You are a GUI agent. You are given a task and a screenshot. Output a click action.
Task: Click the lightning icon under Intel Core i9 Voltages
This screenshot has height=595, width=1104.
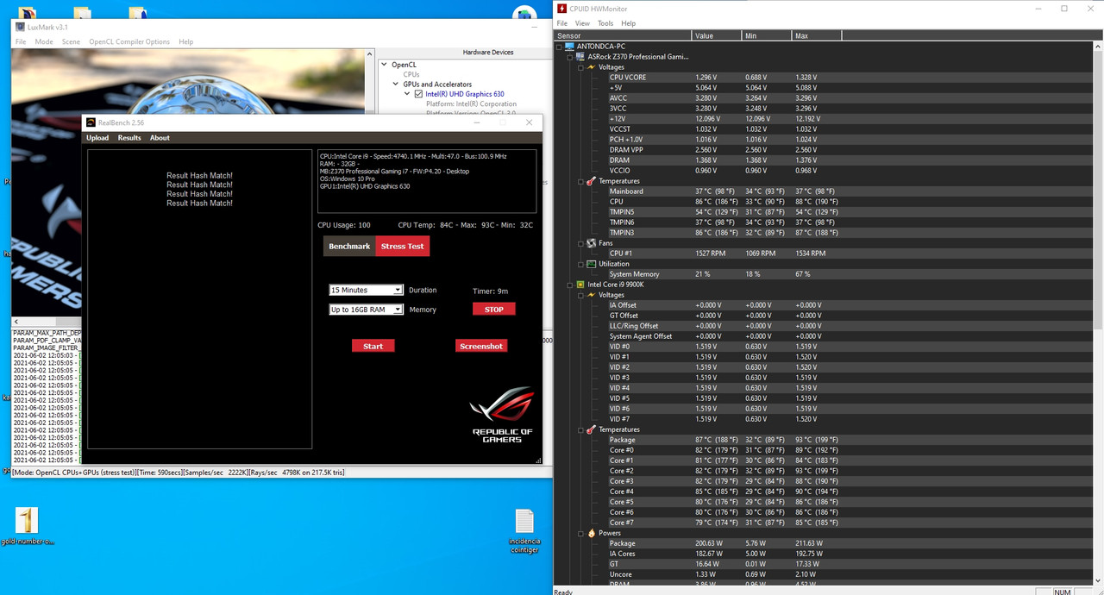tap(592, 295)
